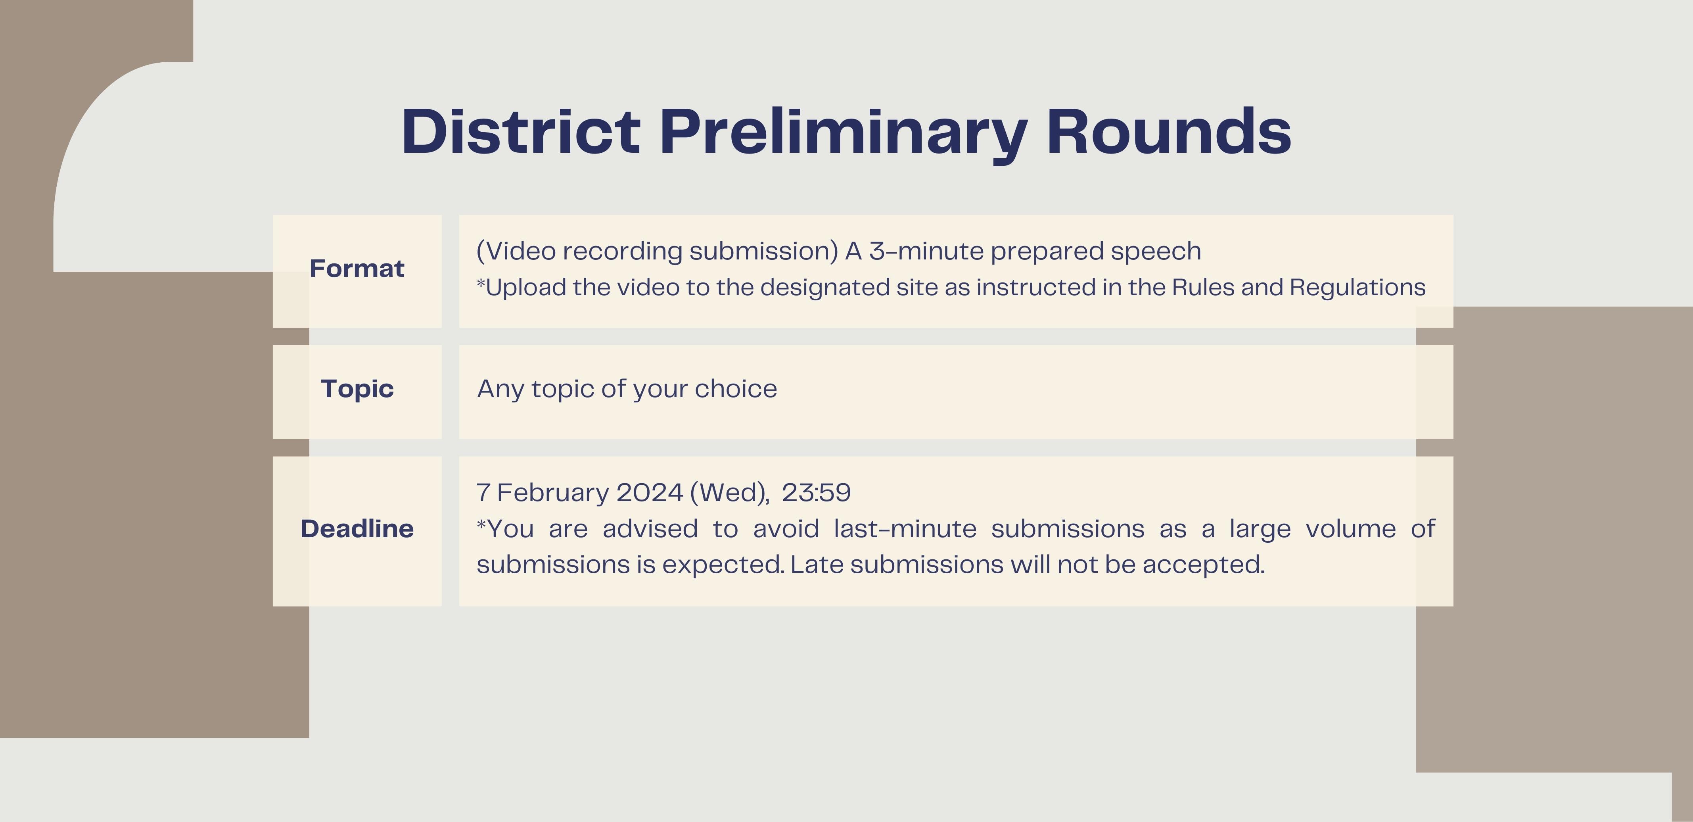The width and height of the screenshot is (1693, 822).
Task: Click the Upload the video instruction line
Action: pyautogui.click(x=951, y=287)
